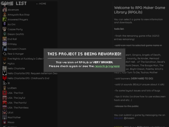
Task: Click Welcome to RPG Maker Game Library heading
Action: (x=140, y=10)
